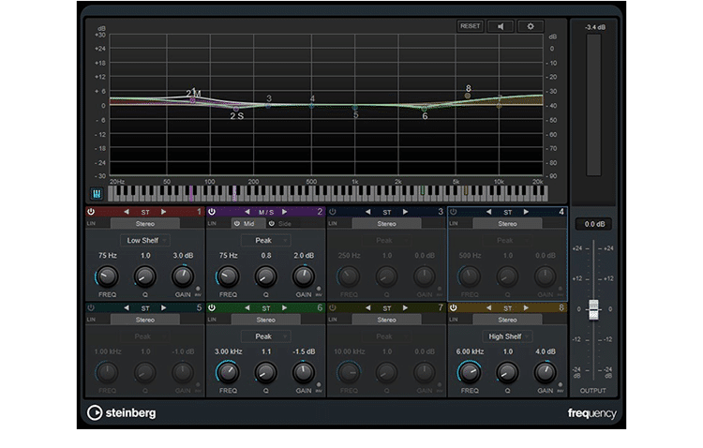Open band 7 Peak type dropdown

(x=386, y=336)
